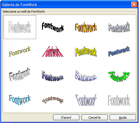This screenshot has width=139, height=123.
Task: Pick the yellow shadowed Fontwork style
Action: (x=86, y=51)
